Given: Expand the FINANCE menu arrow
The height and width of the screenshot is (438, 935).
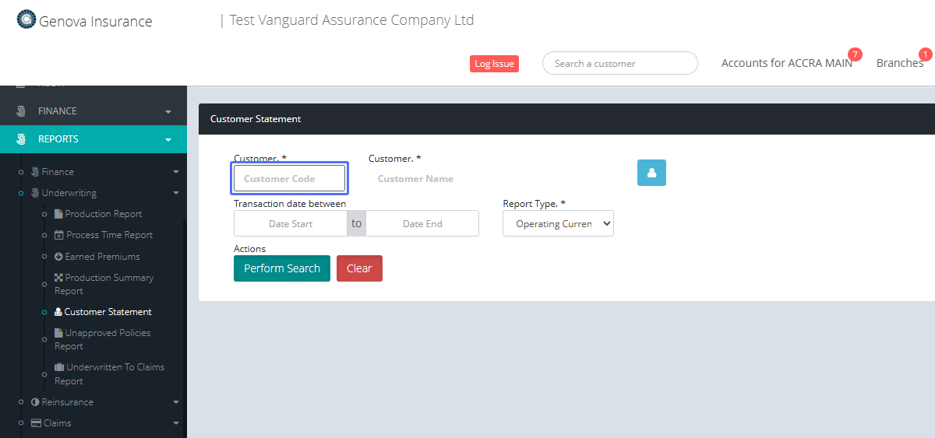Looking at the screenshot, I should (x=168, y=112).
